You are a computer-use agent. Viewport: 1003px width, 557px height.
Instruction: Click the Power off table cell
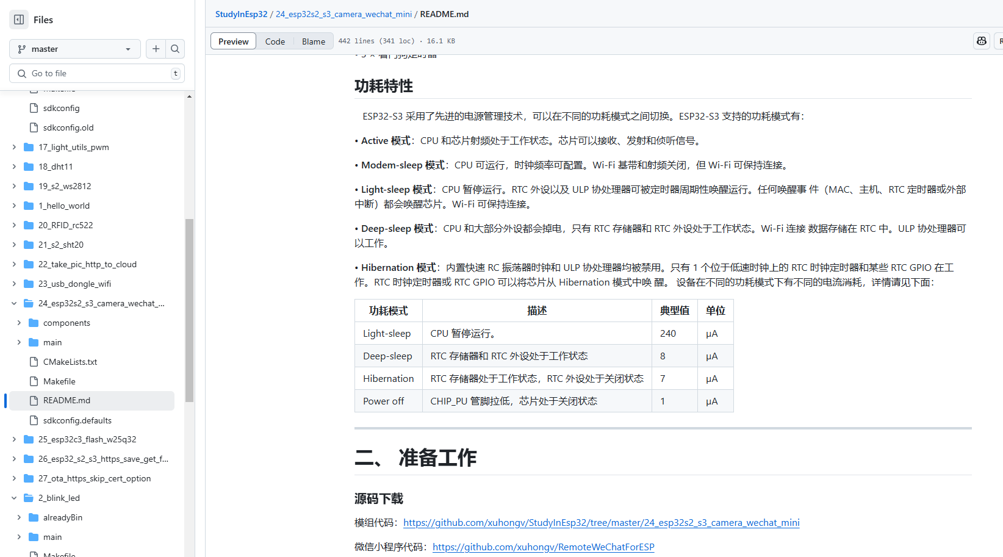[388, 401]
